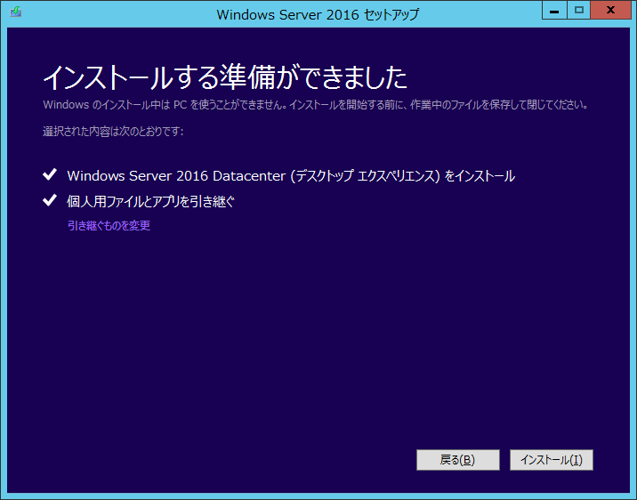
Task: Click the 戻る(B) back button
Action: point(458,460)
